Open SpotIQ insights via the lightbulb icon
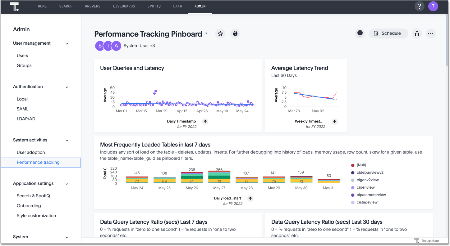450x246 pixels. tap(360, 34)
